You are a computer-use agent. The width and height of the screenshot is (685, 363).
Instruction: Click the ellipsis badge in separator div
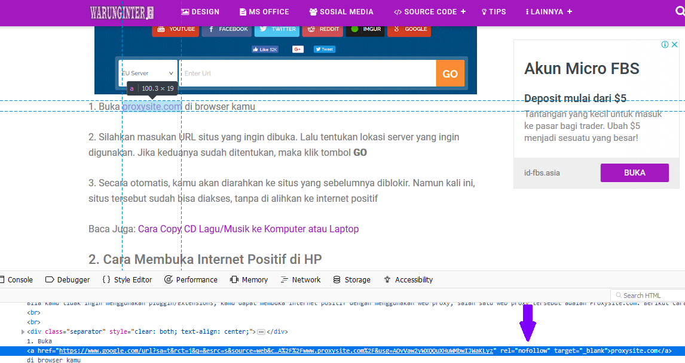261,332
